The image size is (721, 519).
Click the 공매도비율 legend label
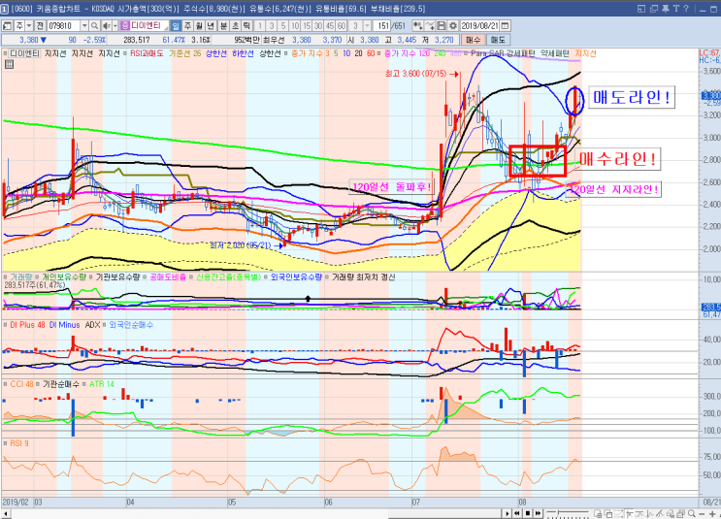pyautogui.click(x=167, y=276)
